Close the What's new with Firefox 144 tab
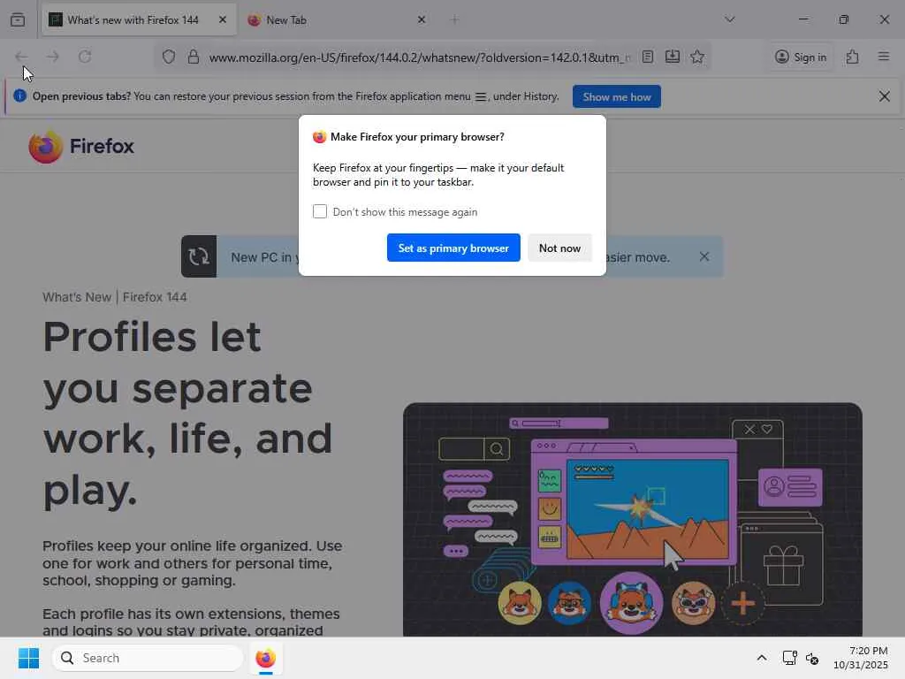Viewport: 905px width, 679px height. (223, 19)
